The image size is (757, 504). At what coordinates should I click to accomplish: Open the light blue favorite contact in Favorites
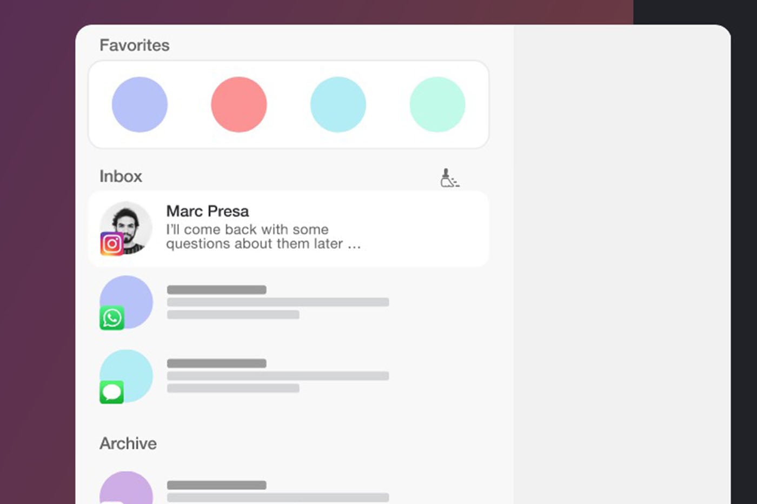pos(338,104)
